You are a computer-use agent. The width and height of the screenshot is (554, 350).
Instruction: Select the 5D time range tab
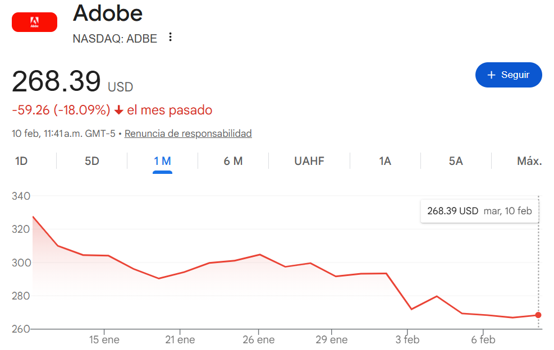92,162
